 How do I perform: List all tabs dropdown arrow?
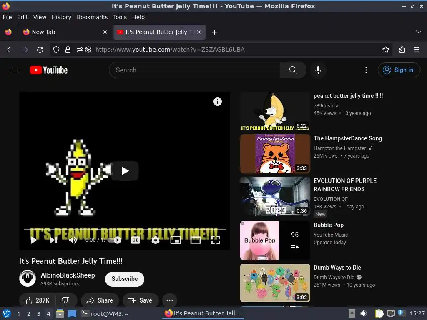(419, 32)
